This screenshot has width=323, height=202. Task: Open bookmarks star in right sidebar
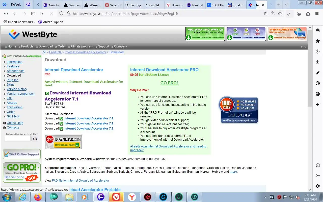pyautogui.click(x=318, y=41)
